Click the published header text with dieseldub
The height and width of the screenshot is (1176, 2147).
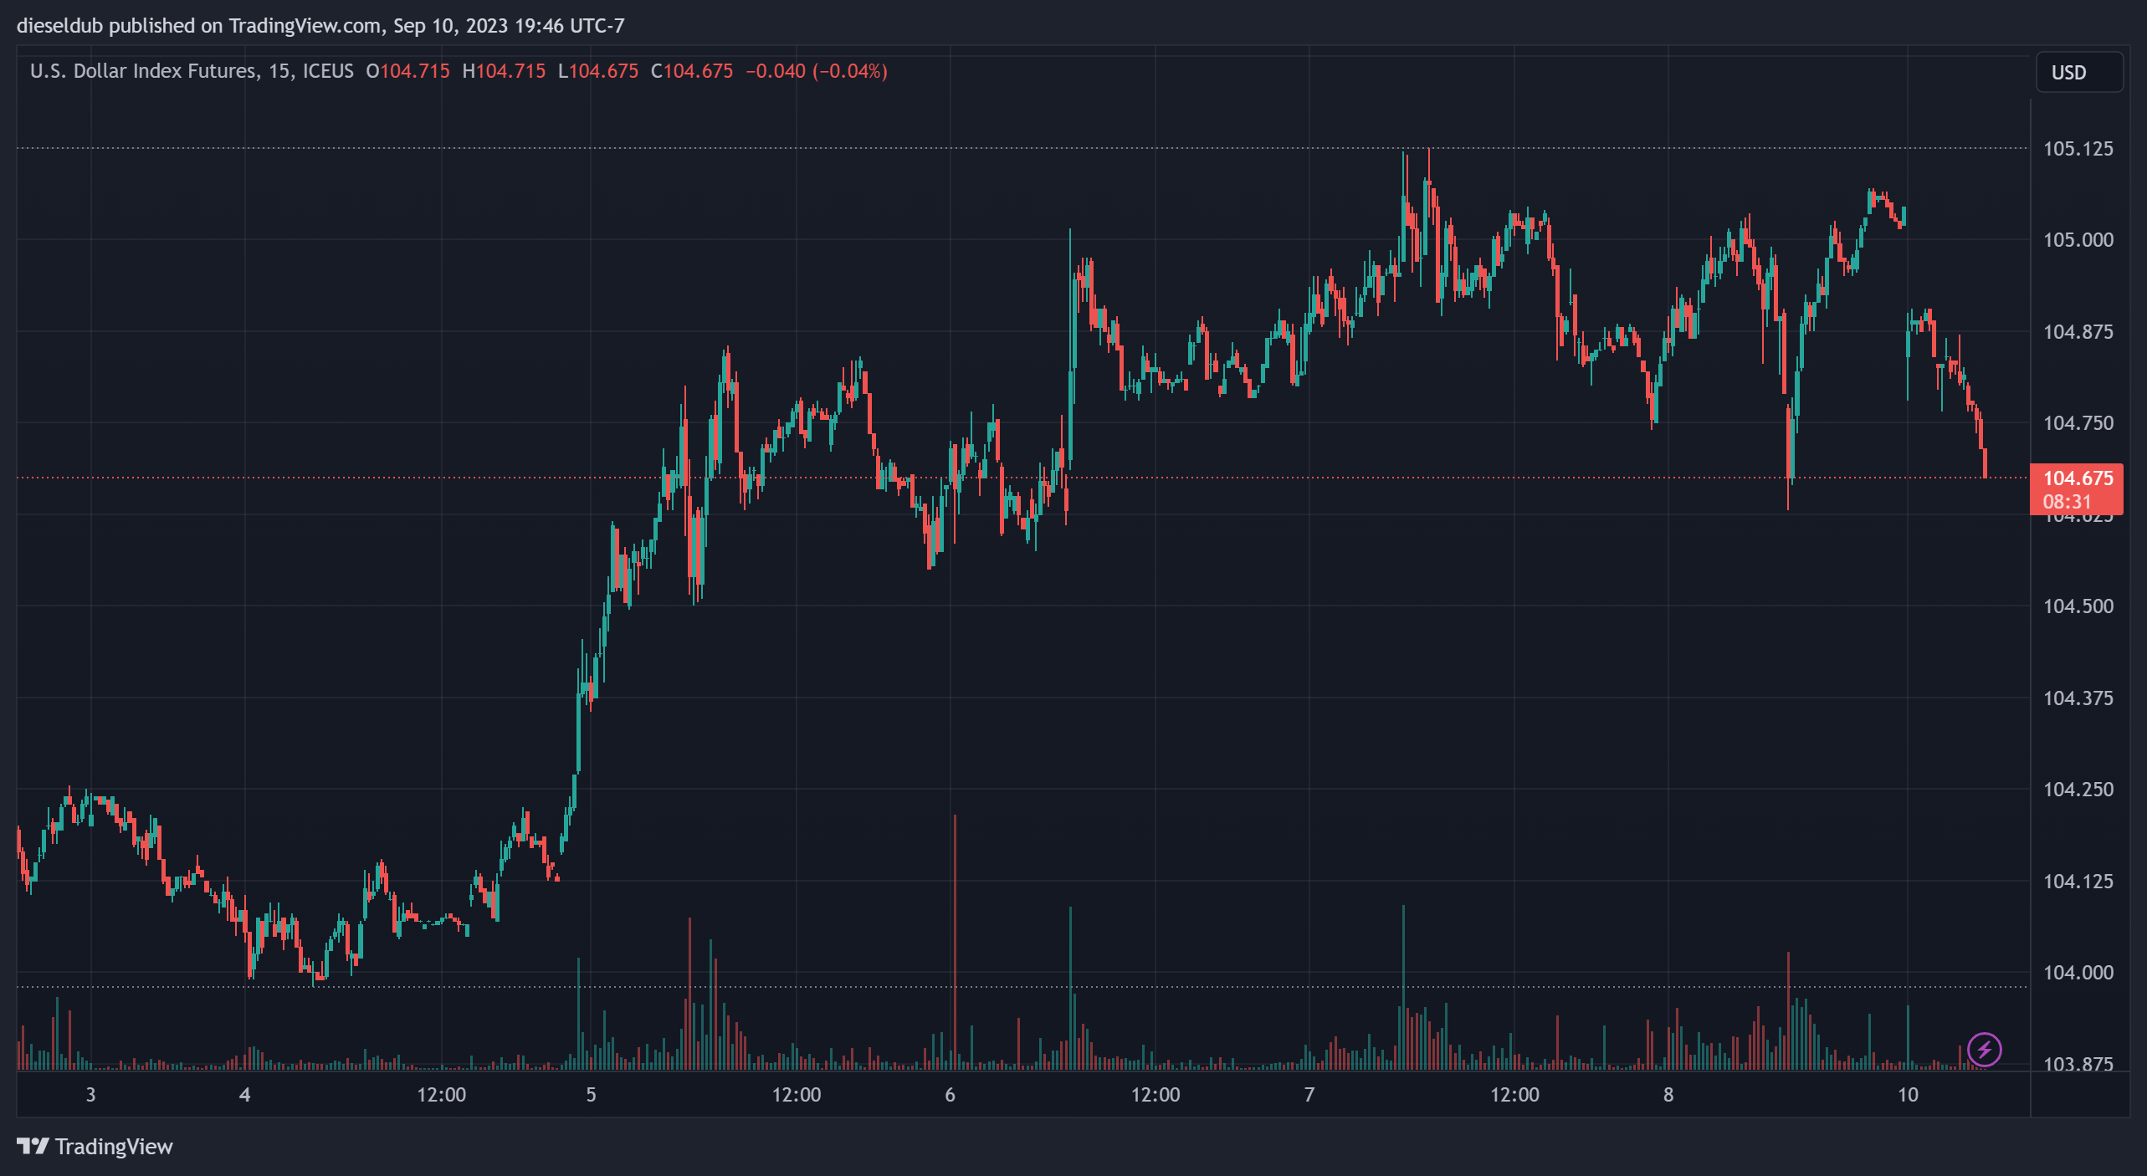tap(320, 26)
